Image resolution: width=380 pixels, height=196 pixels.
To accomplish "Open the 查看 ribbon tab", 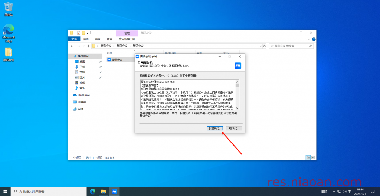I will [109, 39].
